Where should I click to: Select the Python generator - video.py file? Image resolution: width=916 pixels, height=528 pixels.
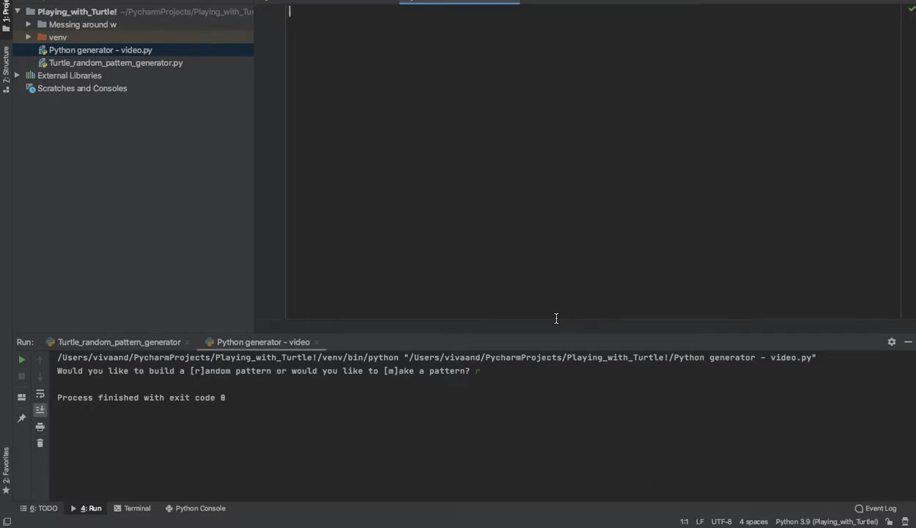pyautogui.click(x=100, y=50)
